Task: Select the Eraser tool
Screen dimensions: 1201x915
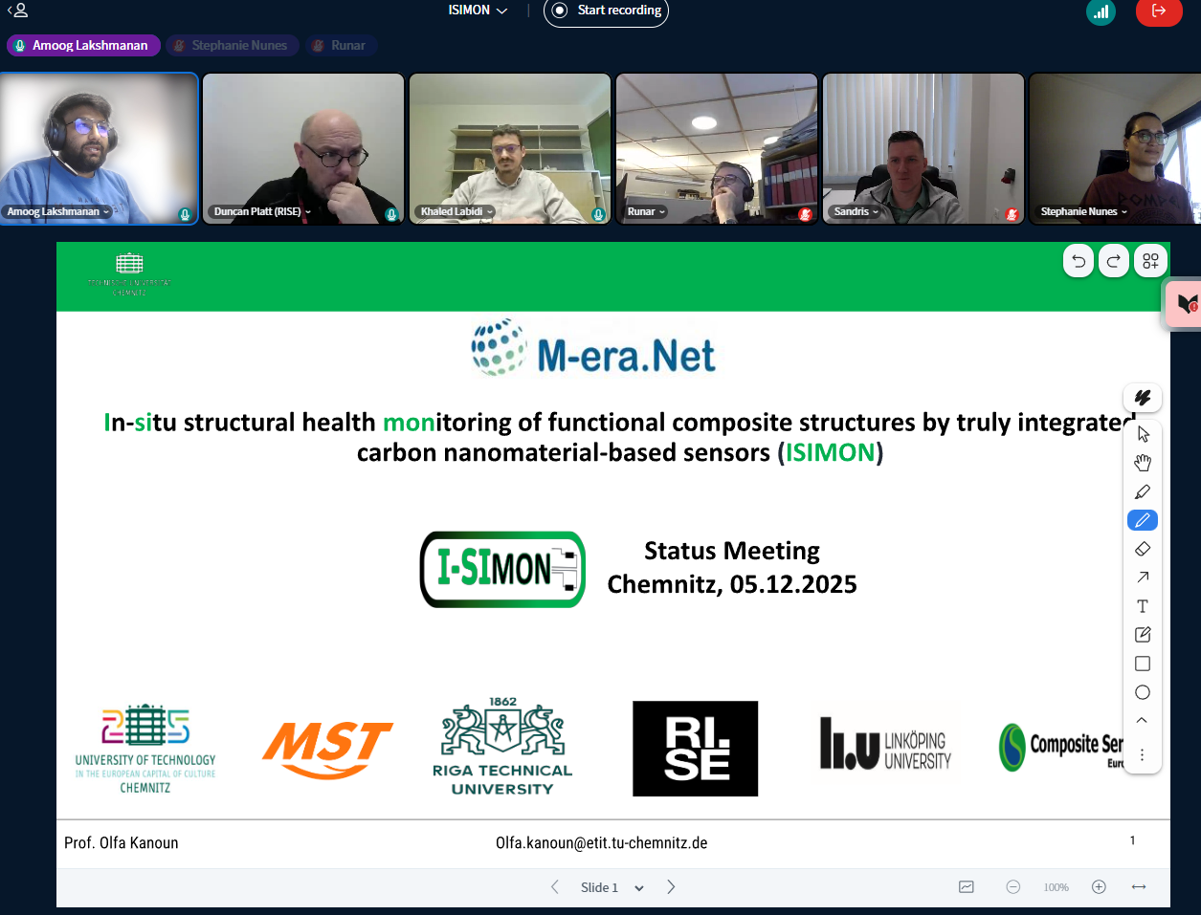Action: [x=1143, y=549]
